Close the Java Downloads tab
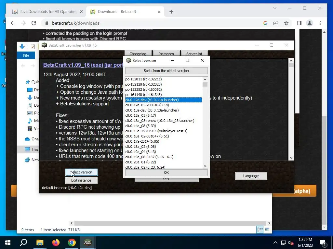 81,12
